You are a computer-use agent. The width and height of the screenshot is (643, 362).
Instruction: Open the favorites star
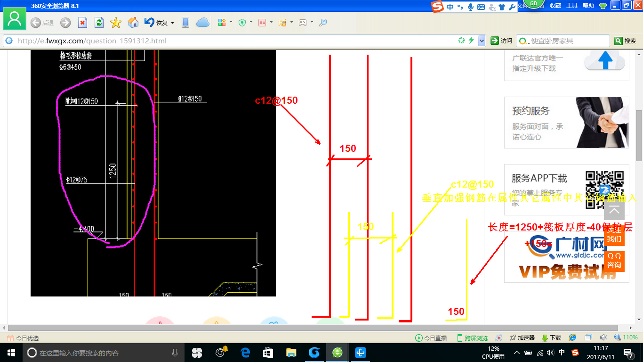coord(116,23)
